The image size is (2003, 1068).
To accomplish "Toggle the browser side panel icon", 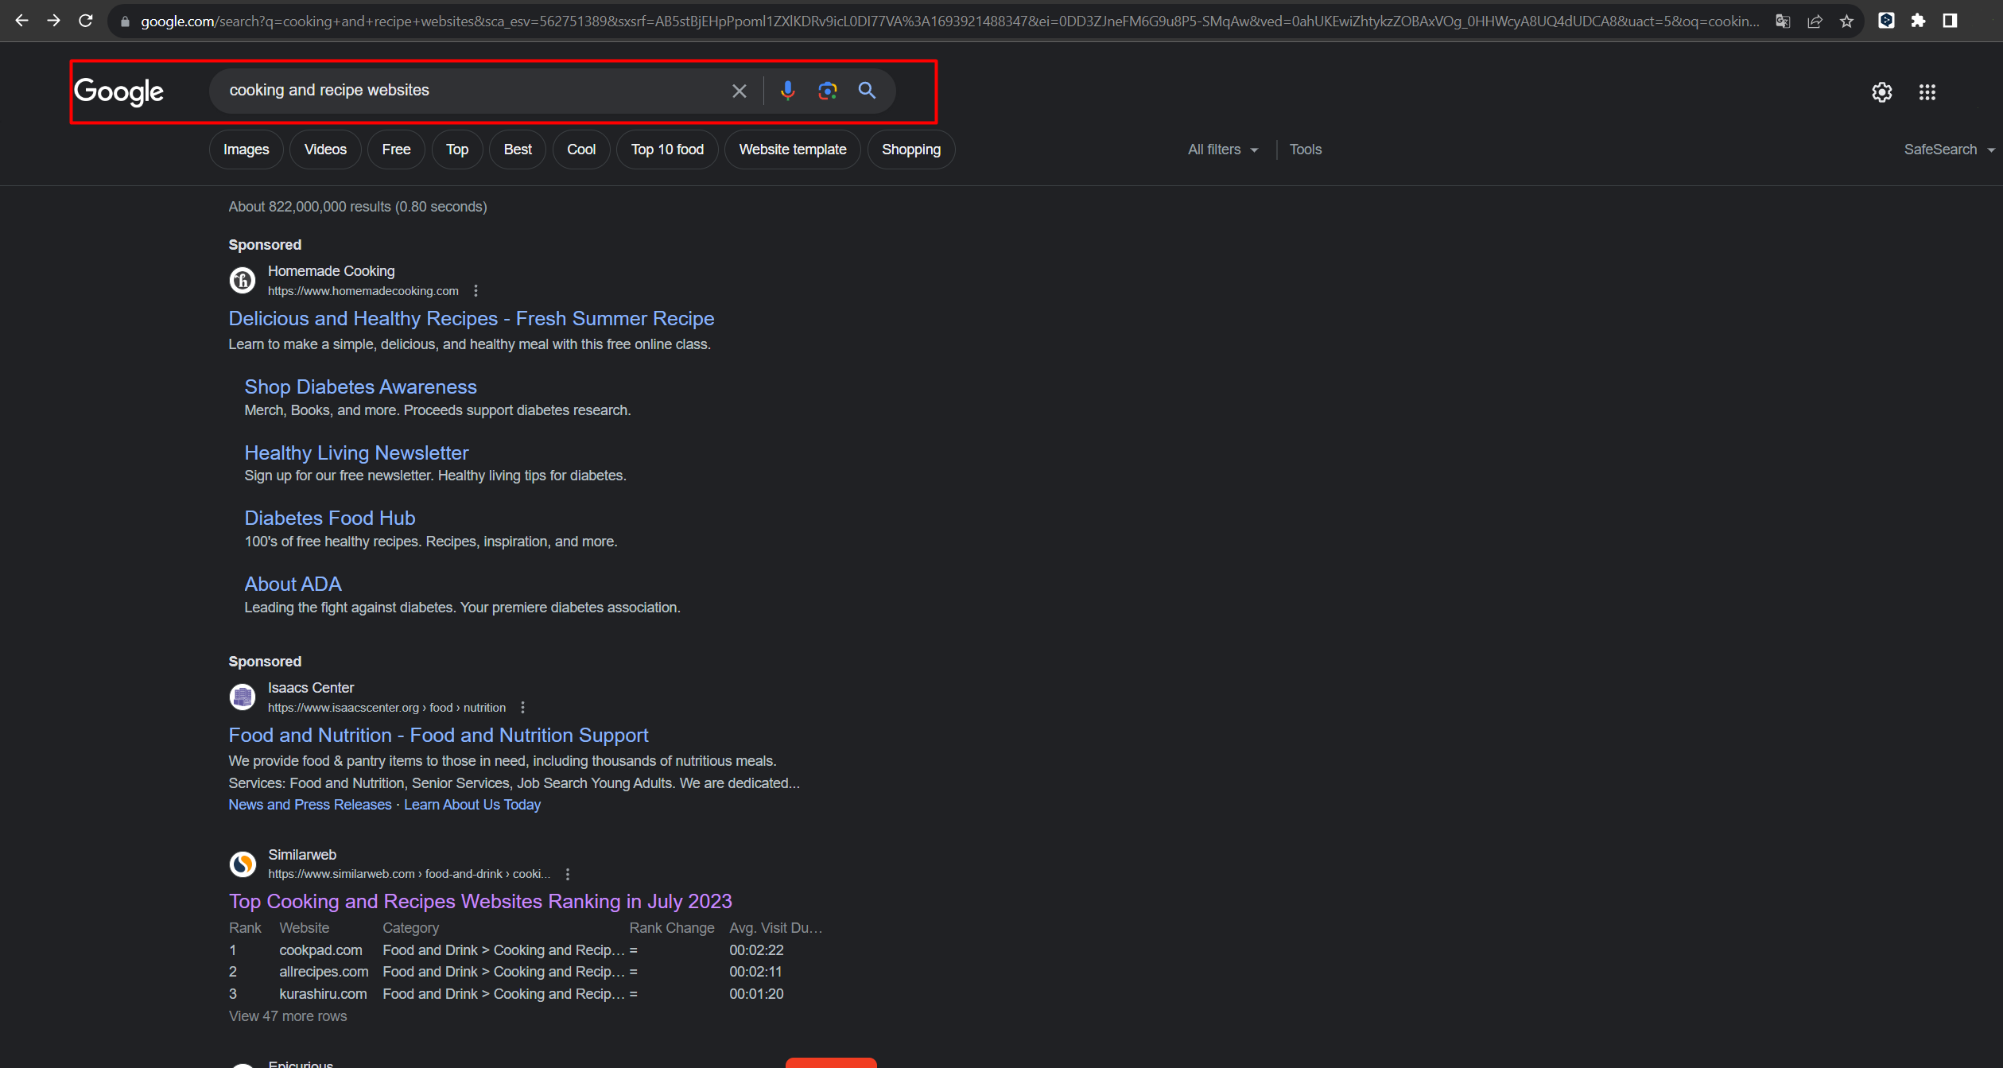I will 1950,21.
